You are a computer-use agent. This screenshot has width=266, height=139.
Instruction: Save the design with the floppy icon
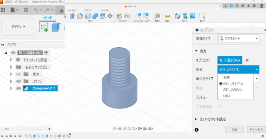[26, 10]
